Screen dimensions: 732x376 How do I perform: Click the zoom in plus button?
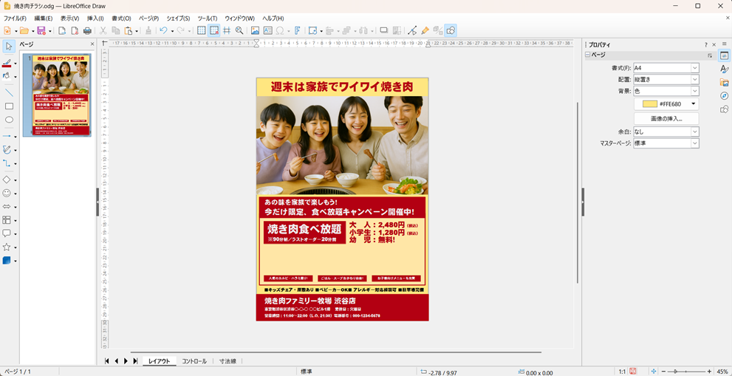(710, 372)
